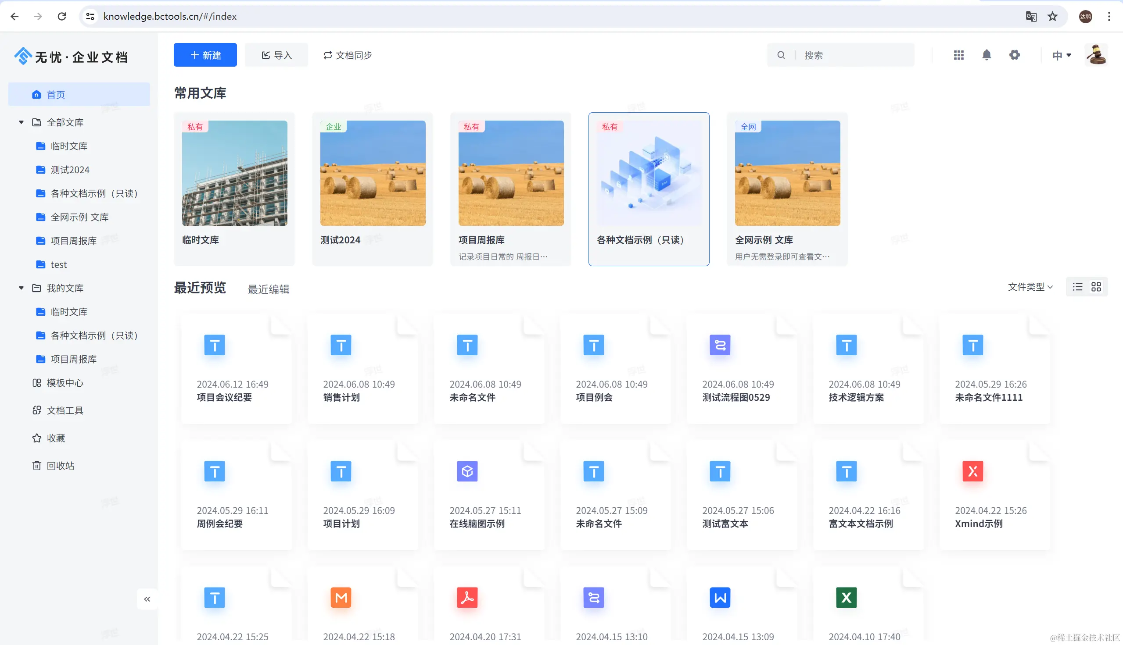Collapse the 我的文库 tree node
The height and width of the screenshot is (645, 1123).
[21, 288]
